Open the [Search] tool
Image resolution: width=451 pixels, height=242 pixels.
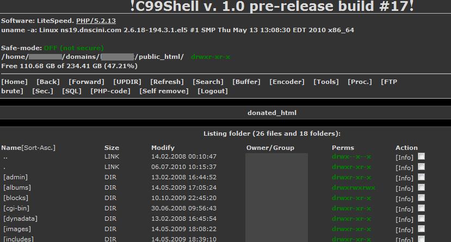pyautogui.click(x=208, y=82)
